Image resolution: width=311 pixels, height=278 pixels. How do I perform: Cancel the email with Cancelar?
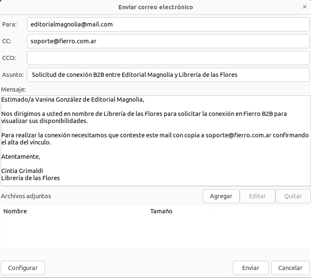click(290, 268)
